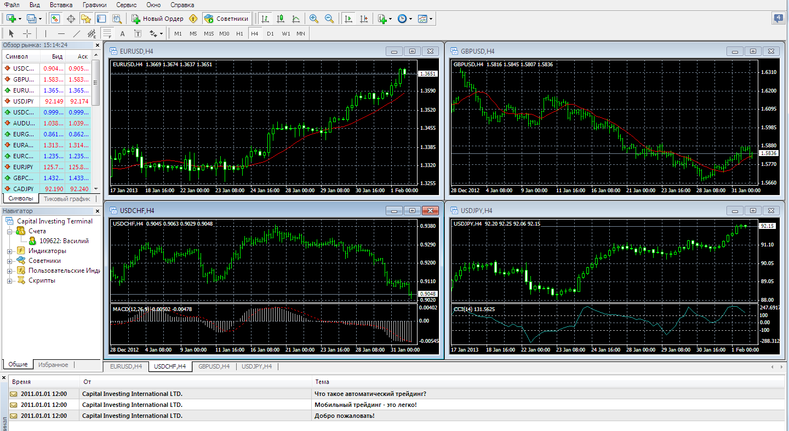Expand the Скрипты tree node
The height and width of the screenshot is (431, 789).
[10, 280]
